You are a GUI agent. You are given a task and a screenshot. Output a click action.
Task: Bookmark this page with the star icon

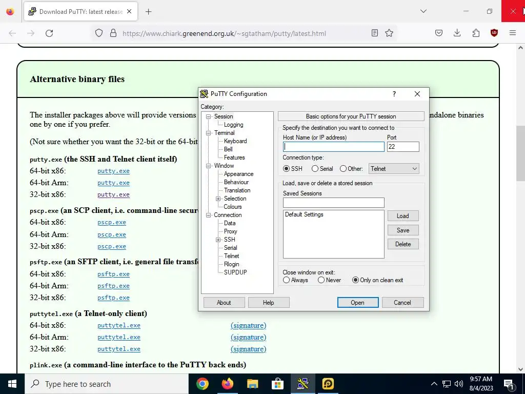389,33
